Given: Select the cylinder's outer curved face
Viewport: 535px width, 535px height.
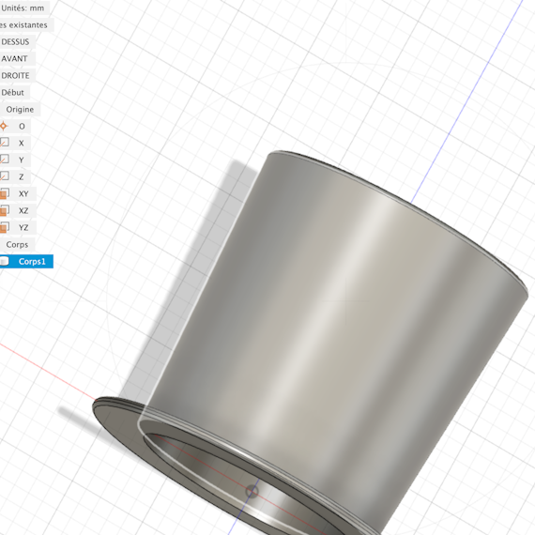Looking at the screenshot, I should [x=334, y=324].
